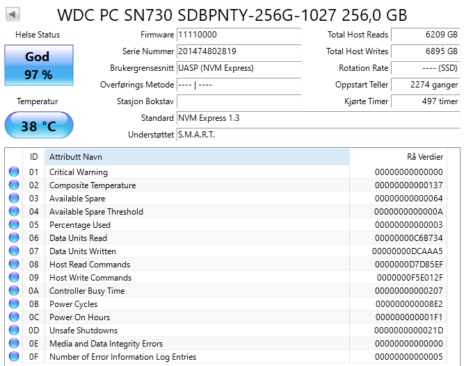Click the Oppstart Teller value field

pyautogui.click(x=426, y=85)
